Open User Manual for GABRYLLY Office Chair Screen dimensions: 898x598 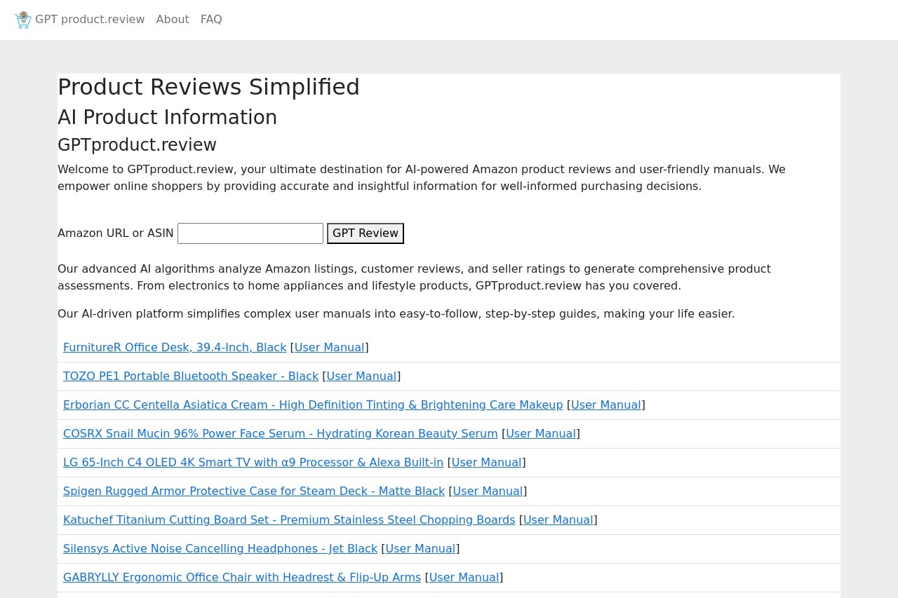click(464, 578)
